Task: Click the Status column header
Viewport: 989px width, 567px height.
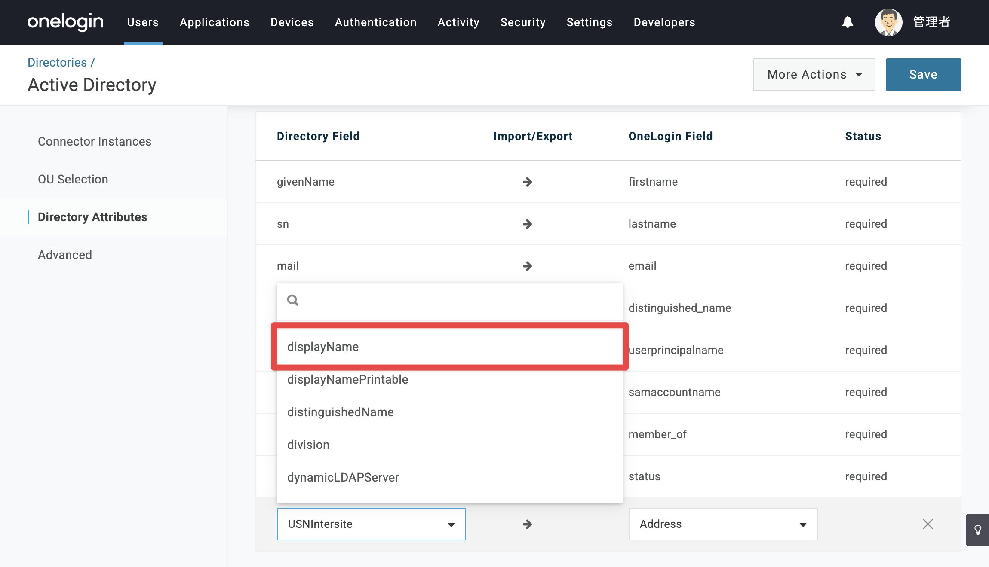Action: (x=863, y=136)
